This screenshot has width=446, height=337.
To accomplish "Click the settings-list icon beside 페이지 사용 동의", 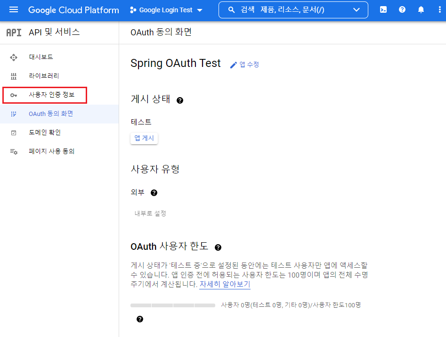I will 14,152.
